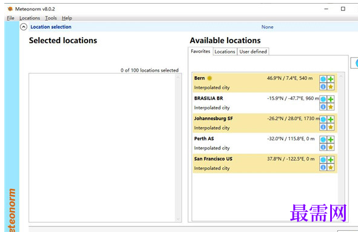358x232 pixels.
Task: Switch to the Locations tab
Action: [225, 52]
